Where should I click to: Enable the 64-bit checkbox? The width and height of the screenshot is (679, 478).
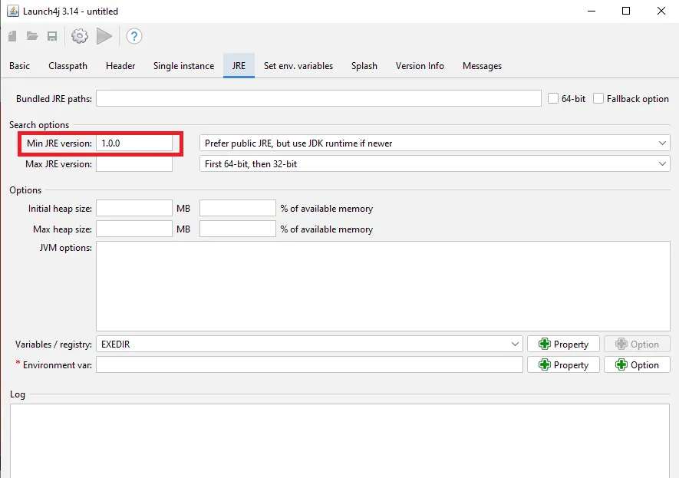tap(553, 98)
